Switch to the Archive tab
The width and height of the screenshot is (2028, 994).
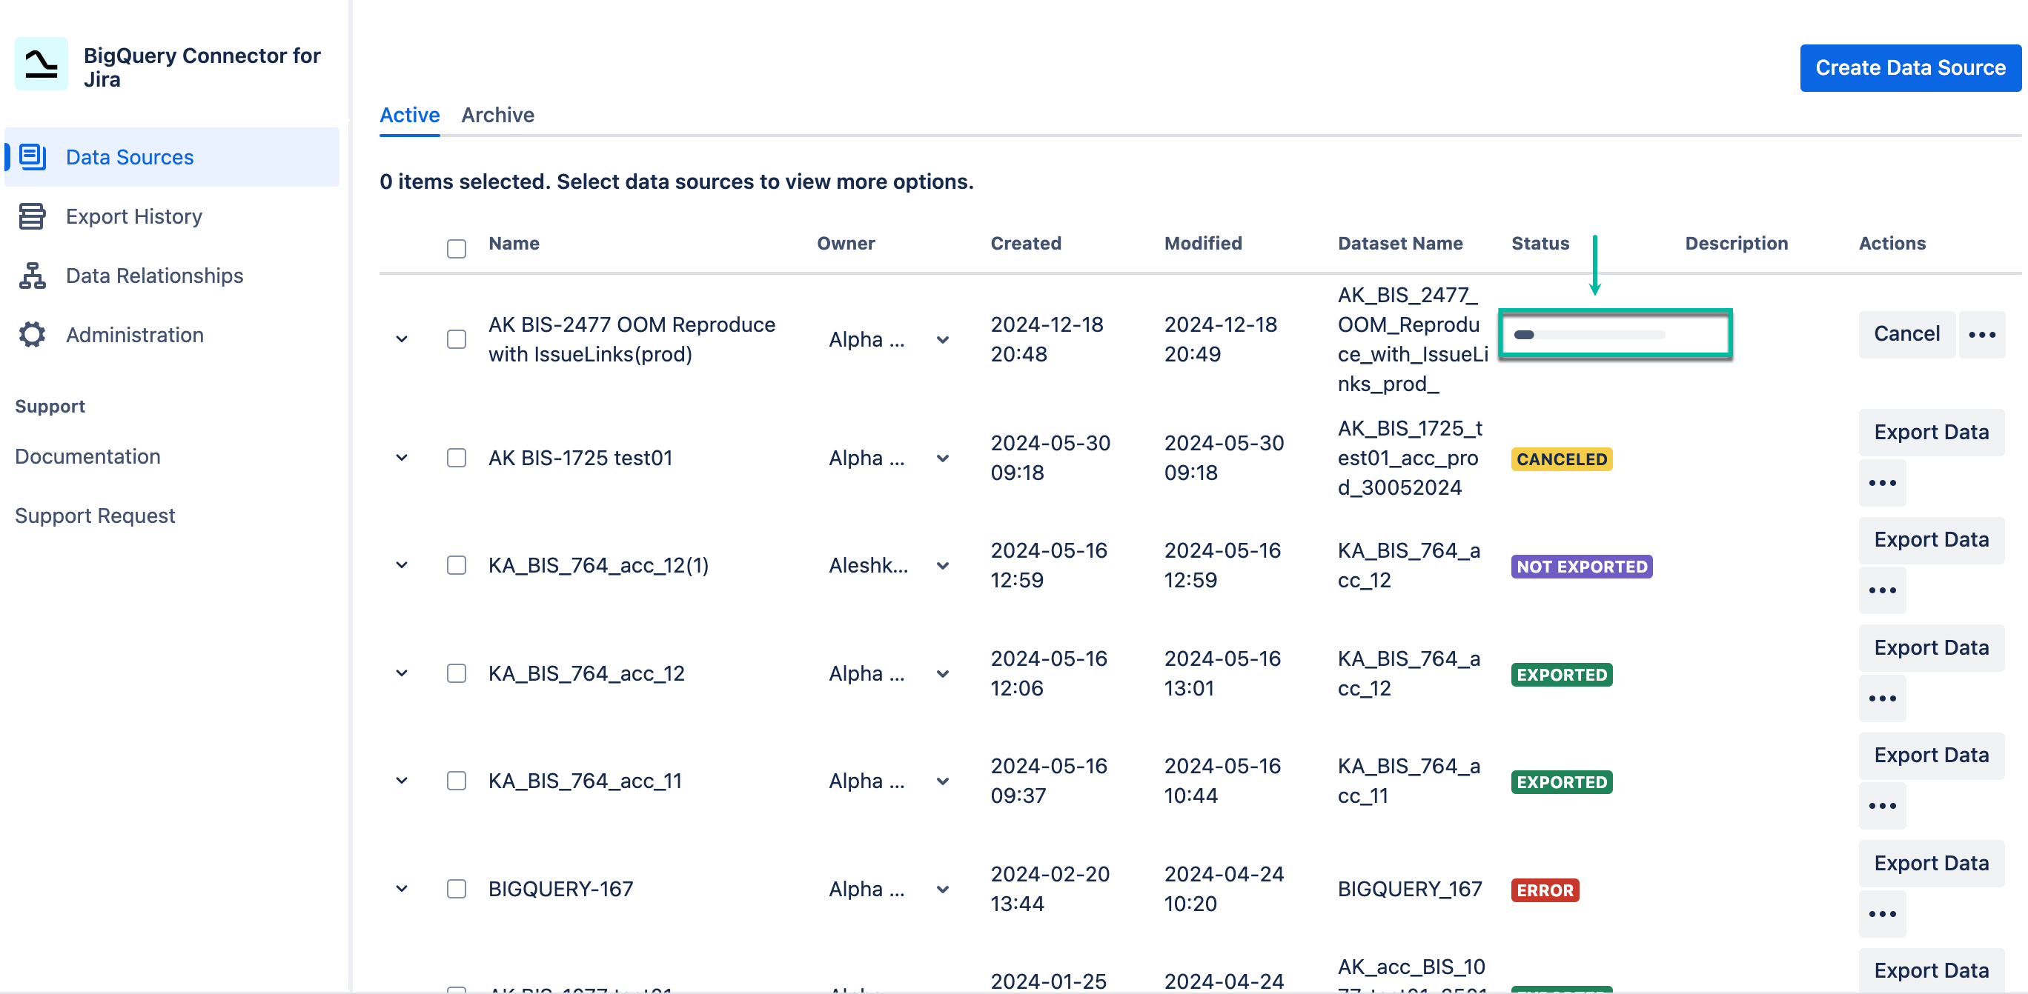pos(497,115)
